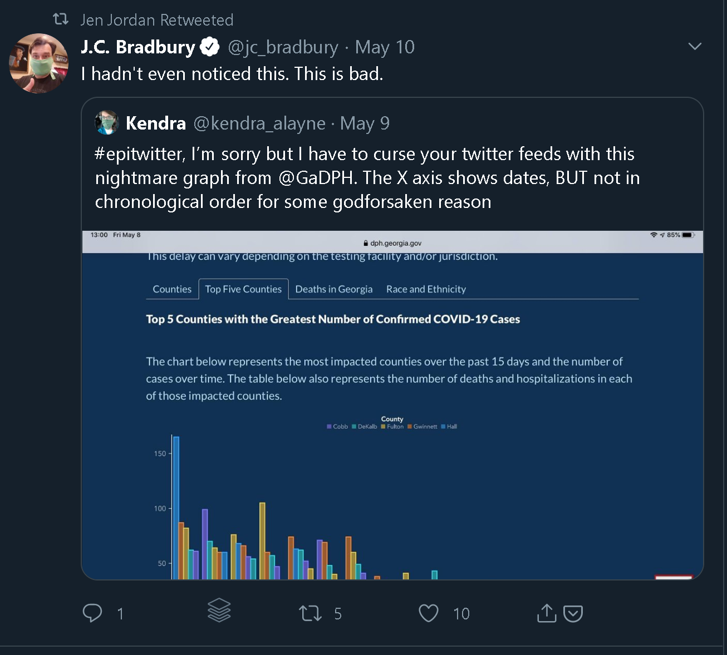This screenshot has width=727, height=655.
Task: Click the verified badge next to Bradbury
Action: 210,47
